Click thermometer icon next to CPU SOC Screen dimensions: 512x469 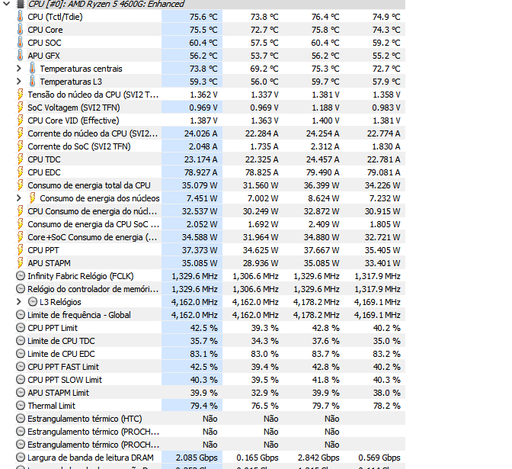(21, 43)
